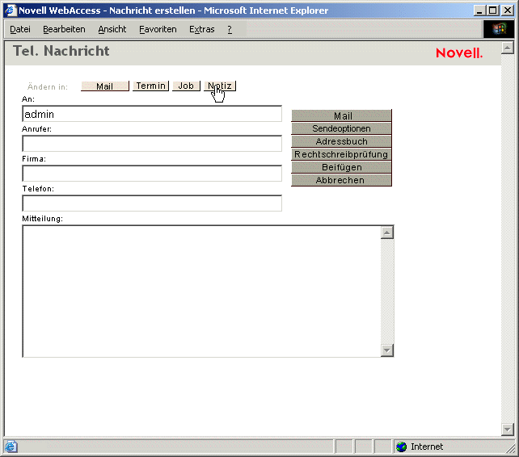This screenshot has width=519, height=457.
Task: Click the Internet status bar text
Action: click(x=427, y=447)
